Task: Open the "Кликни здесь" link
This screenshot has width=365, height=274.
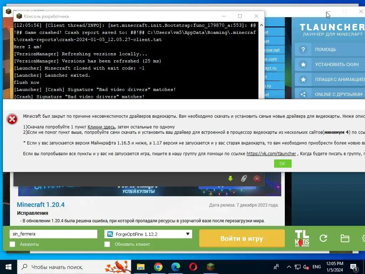Action: tap(101, 127)
